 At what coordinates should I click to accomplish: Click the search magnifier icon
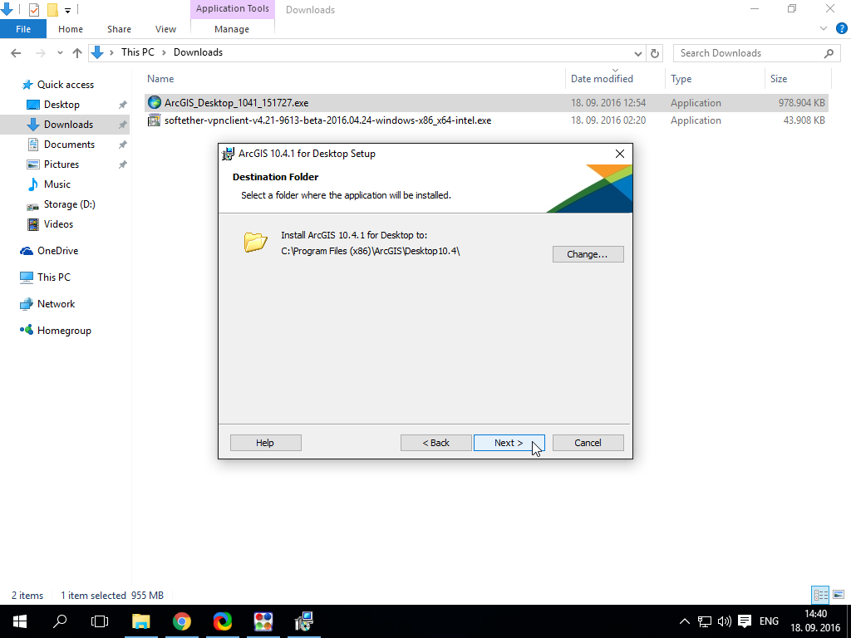tap(829, 53)
